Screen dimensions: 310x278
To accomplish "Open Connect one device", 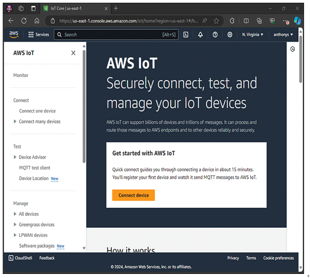I will tap(37, 111).
